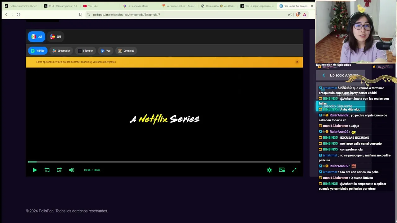Choose the Filemoon video server
The image size is (397, 223).
[x=86, y=51]
